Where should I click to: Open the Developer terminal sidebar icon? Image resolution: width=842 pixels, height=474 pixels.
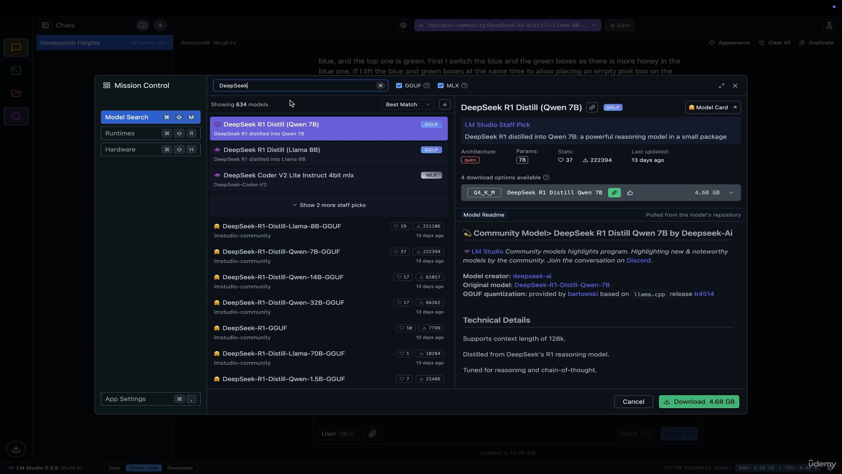[x=16, y=70]
